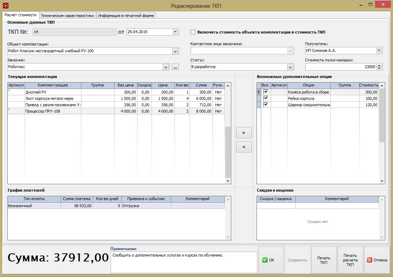Screen dimensions: 393x277
Task: Expand Получатель dropdown
Action: coord(379,50)
